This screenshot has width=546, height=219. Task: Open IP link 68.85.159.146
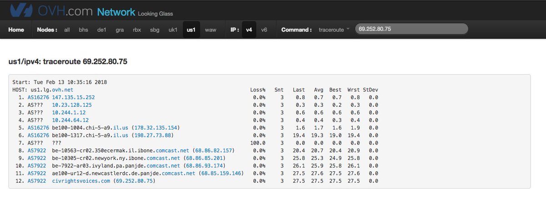[x=221, y=173]
